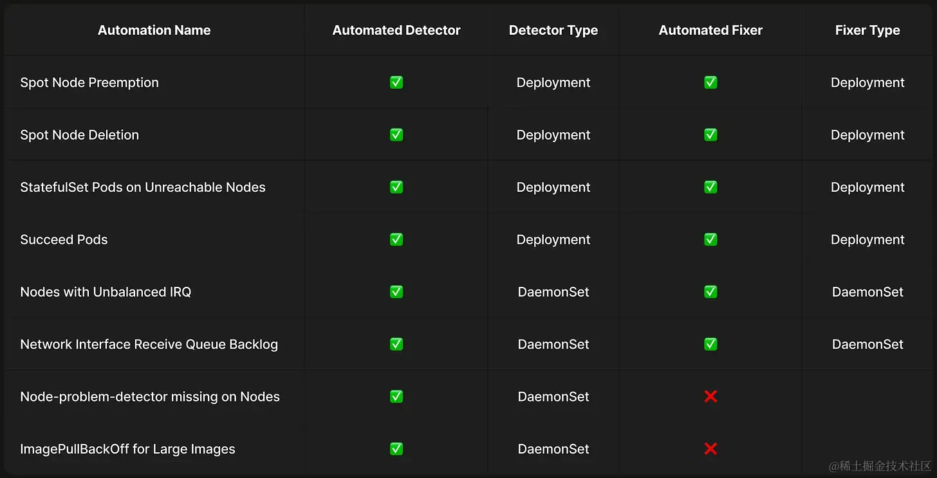Image resolution: width=937 pixels, height=478 pixels.
Task: Click Automated Detector checkmark for Nodes with Unbalanced IRQ
Action: (x=396, y=292)
